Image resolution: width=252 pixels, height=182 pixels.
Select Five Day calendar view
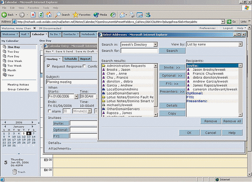pos(13,56)
